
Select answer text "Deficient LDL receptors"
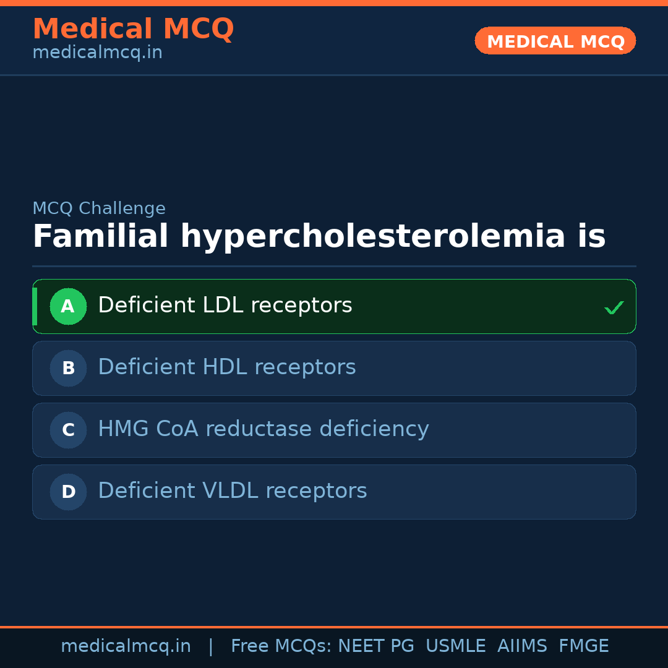(x=225, y=306)
